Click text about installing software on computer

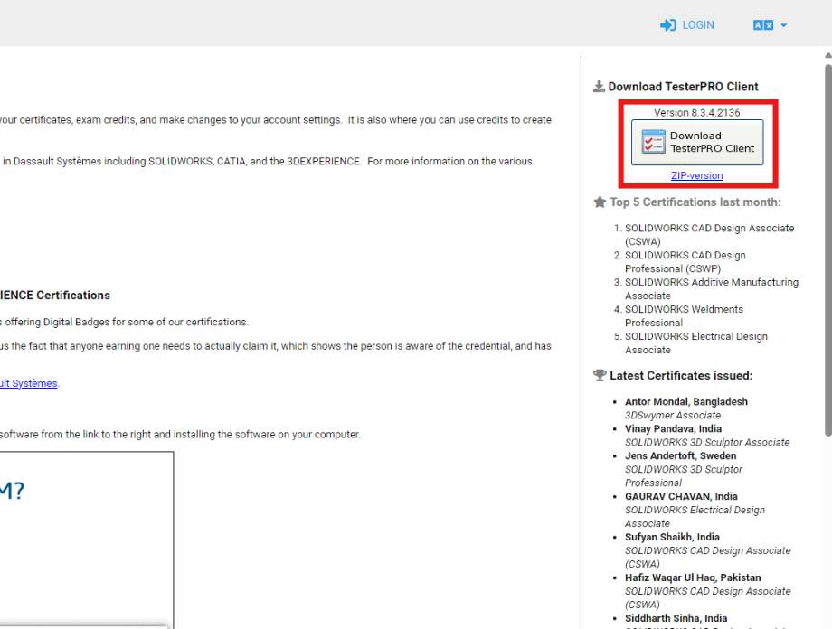tap(180, 435)
